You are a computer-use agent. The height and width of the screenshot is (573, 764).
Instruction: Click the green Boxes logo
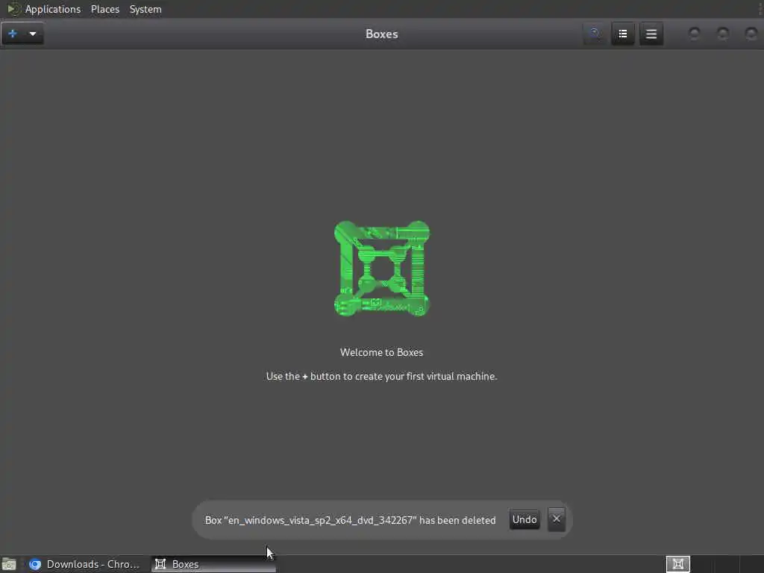coord(381,269)
